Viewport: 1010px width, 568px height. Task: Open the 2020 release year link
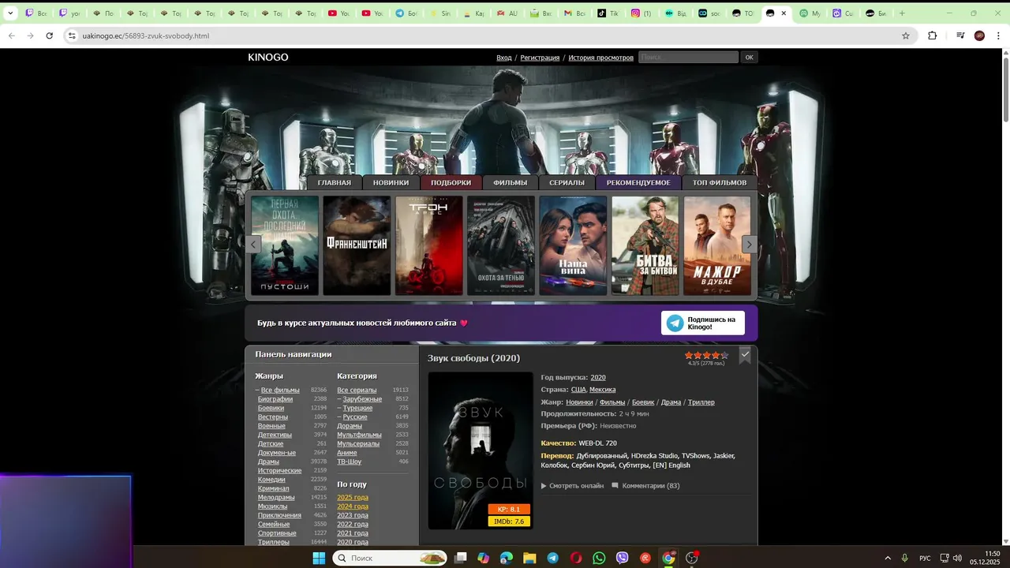pyautogui.click(x=598, y=377)
